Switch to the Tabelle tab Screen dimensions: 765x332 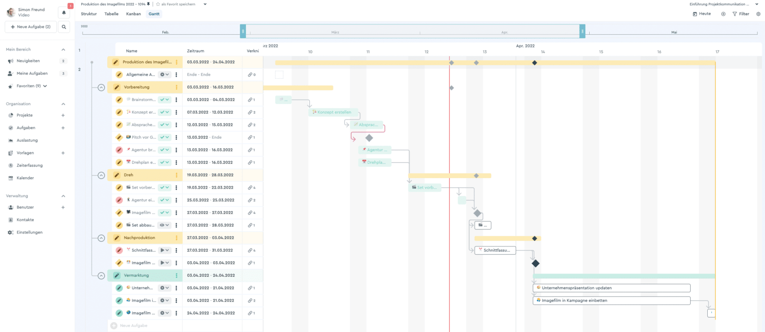[112, 14]
